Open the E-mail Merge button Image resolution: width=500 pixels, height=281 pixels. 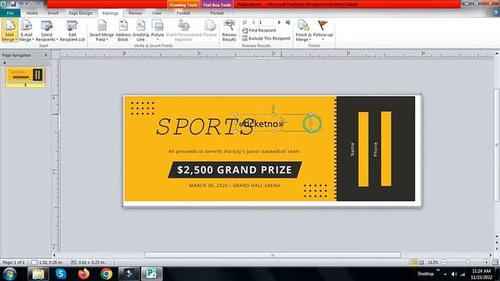[x=26, y=30]
